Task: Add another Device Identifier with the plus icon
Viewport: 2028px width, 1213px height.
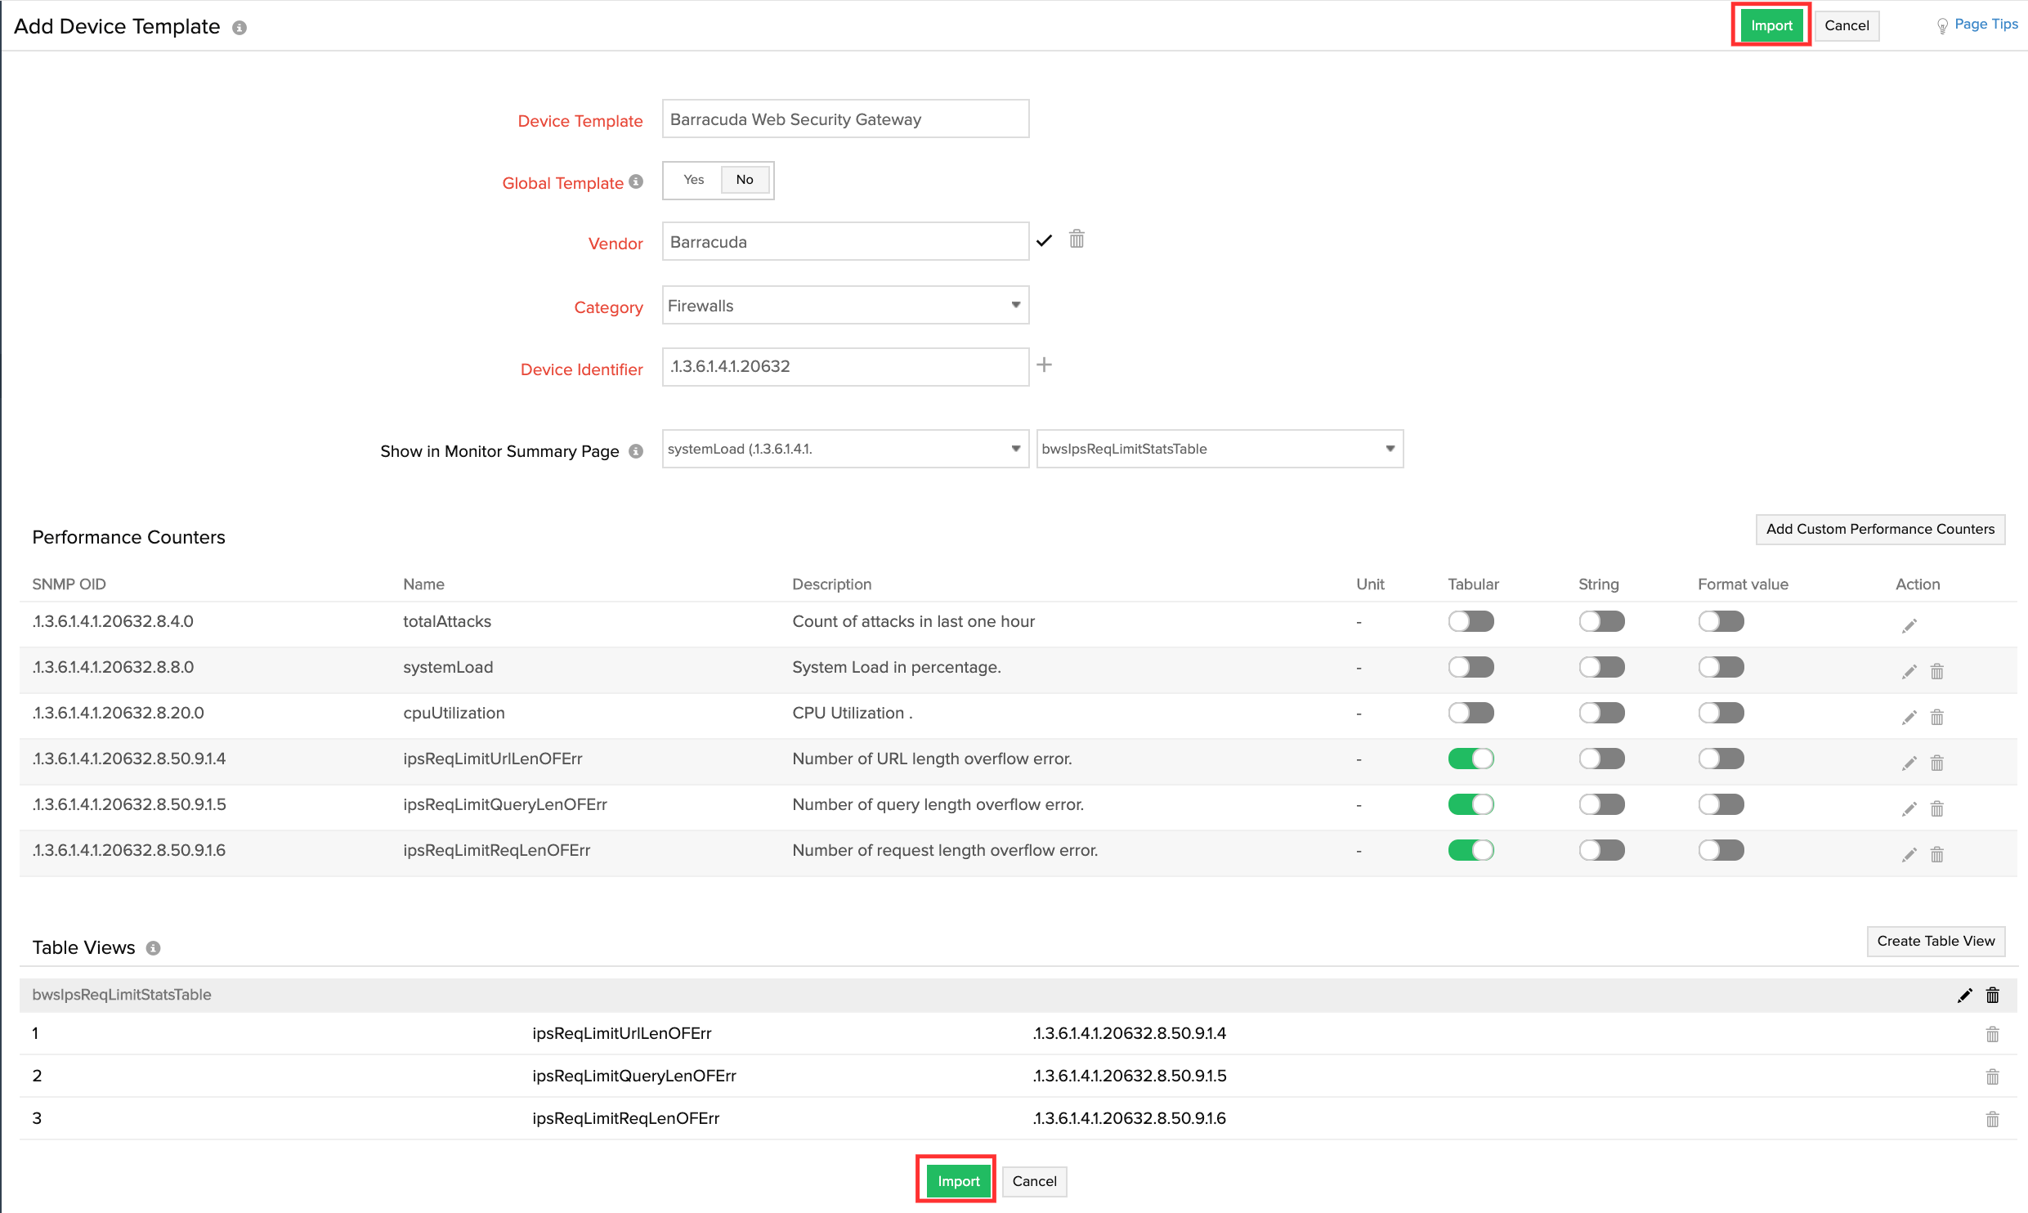Action: [x=1045, y=365]
